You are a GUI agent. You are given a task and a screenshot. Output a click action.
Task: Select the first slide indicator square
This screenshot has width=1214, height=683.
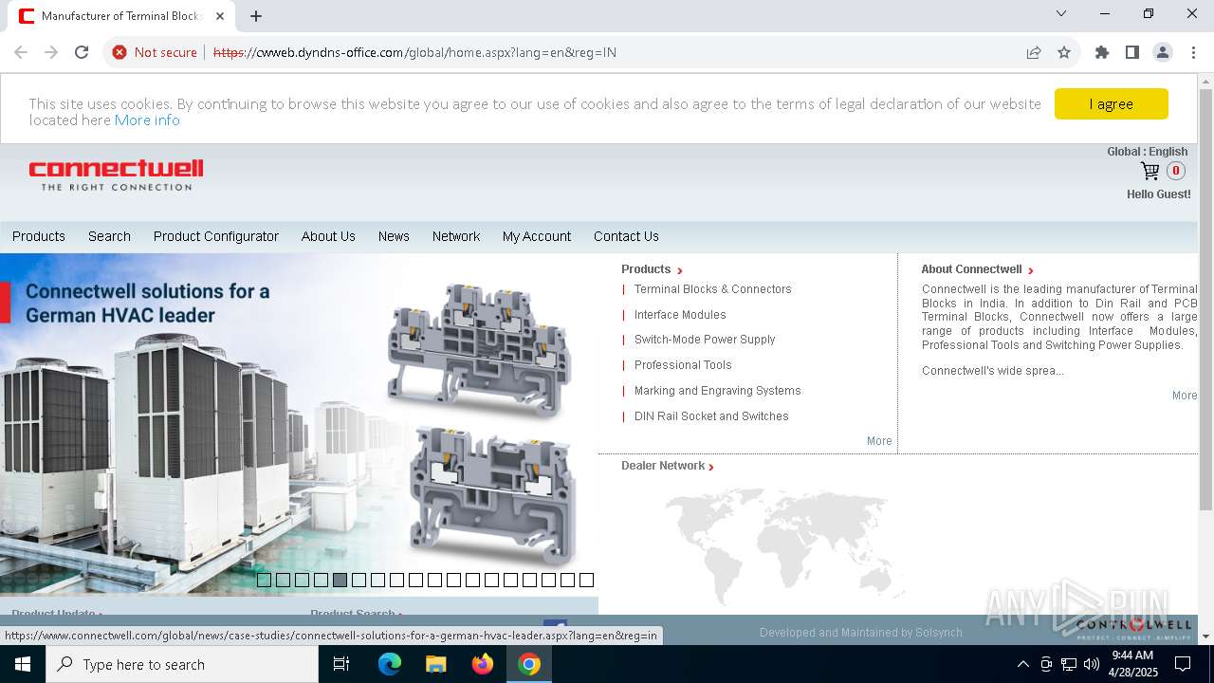(x=264, y=580)
